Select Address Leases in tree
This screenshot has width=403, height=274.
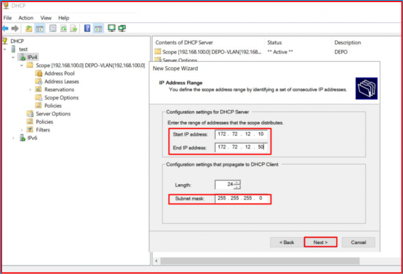click(62, 81)
